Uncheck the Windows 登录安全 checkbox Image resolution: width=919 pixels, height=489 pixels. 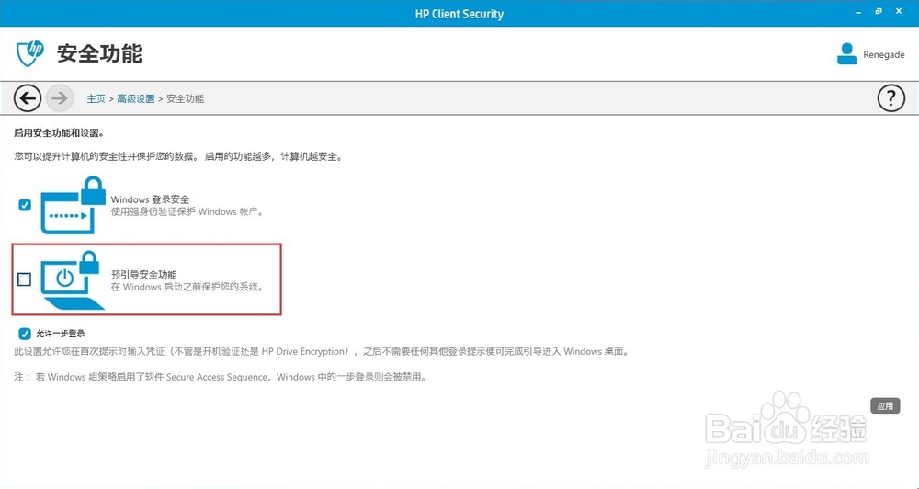[25, 205]
